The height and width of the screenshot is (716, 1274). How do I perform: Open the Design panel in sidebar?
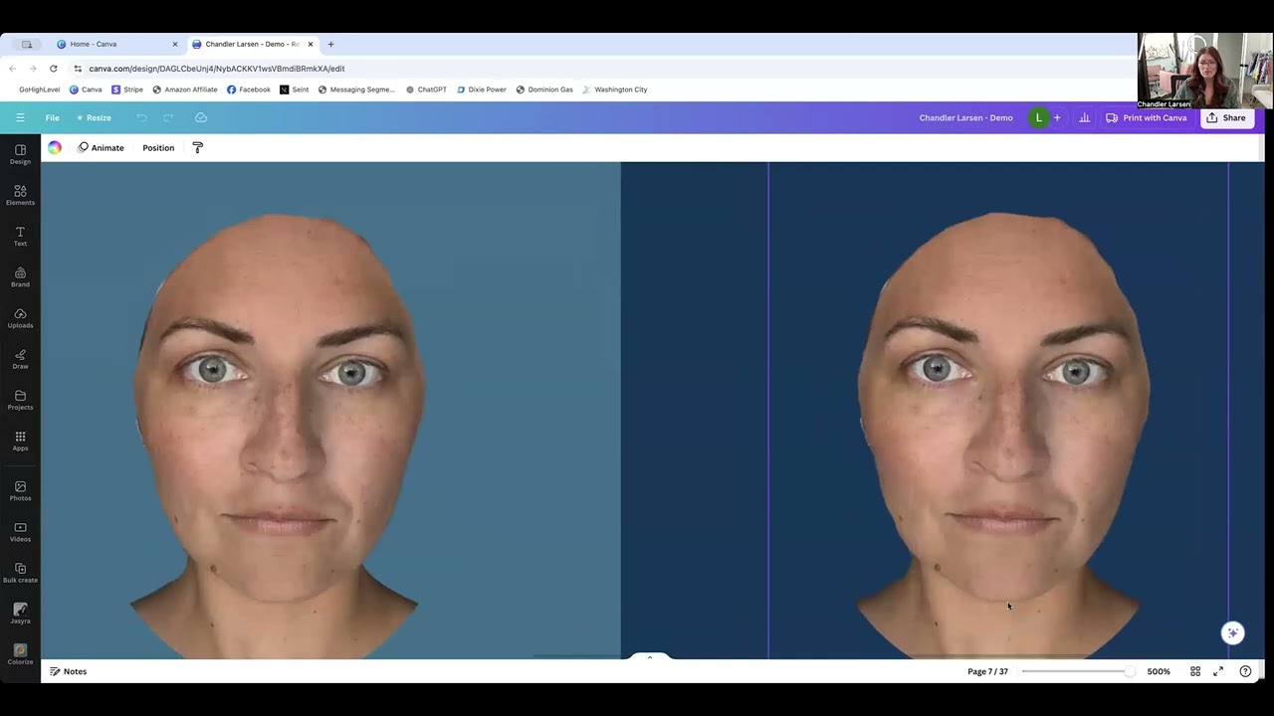coord(20,154)
